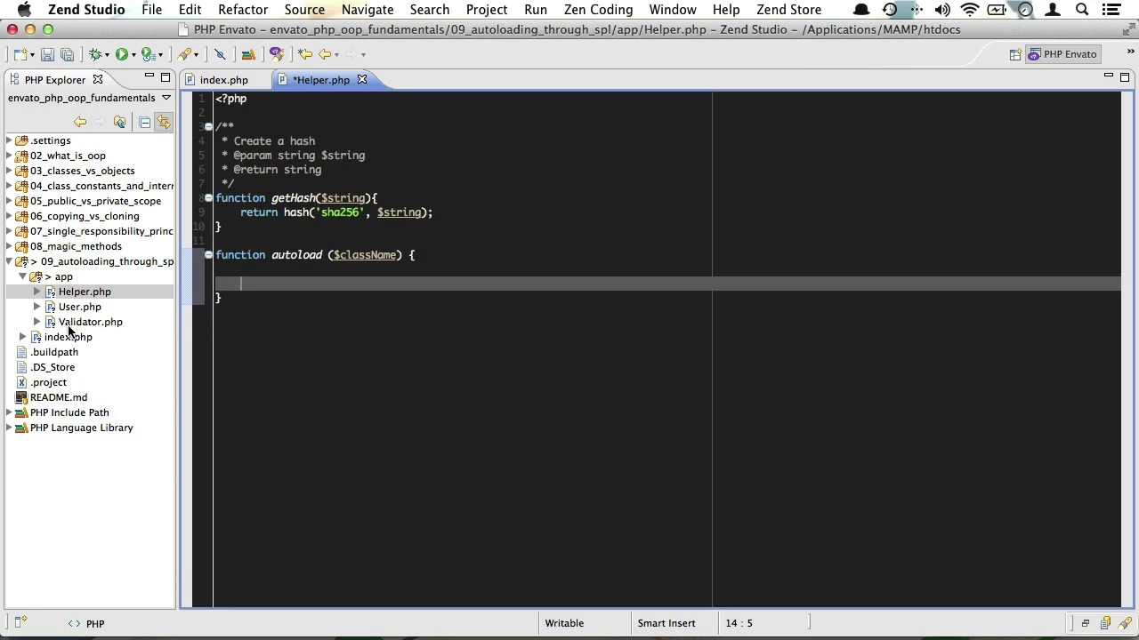Collapse autoload function fold marker
Image resolution: width=1139 pixels, height=640 pixels.
pos(208,255)
